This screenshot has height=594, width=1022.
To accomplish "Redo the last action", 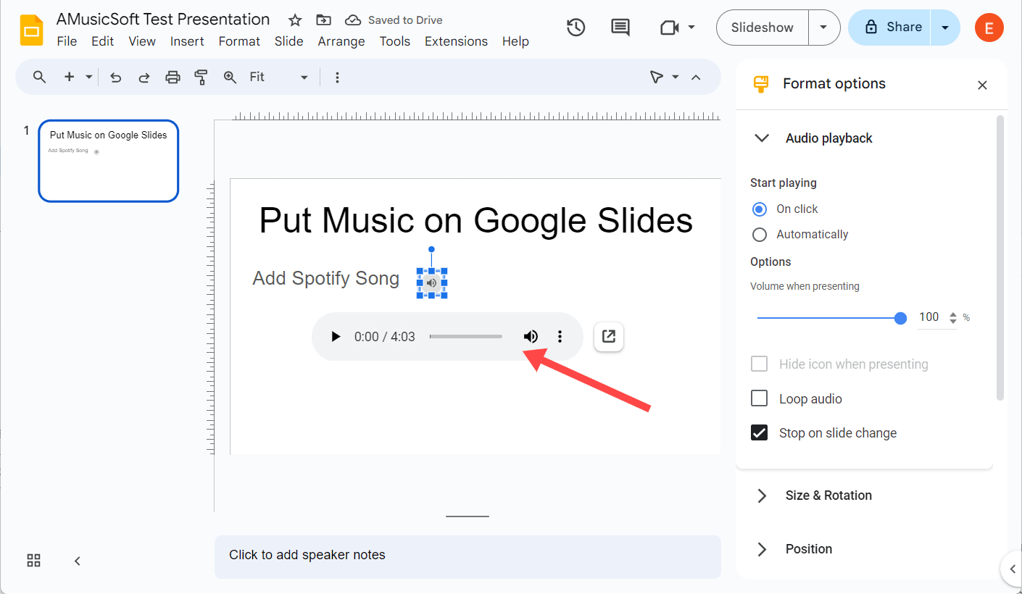I will 144,77.
